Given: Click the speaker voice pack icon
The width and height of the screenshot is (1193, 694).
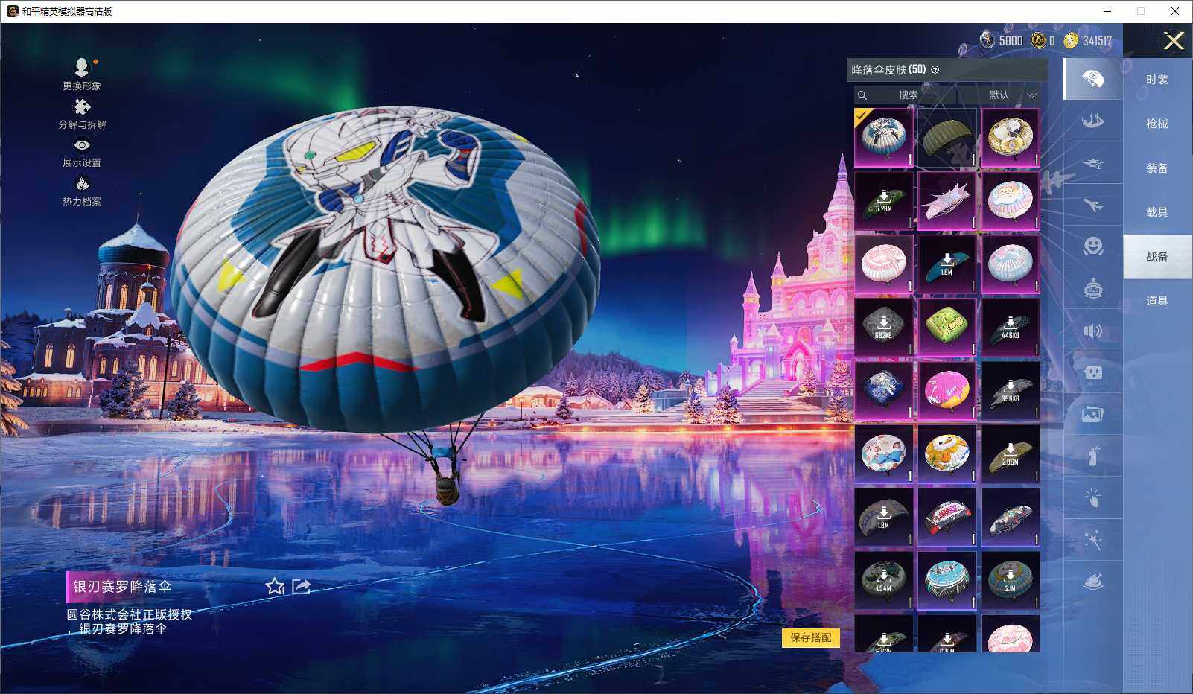Looking at the screenshot, I should click(x=1092, y=331).
